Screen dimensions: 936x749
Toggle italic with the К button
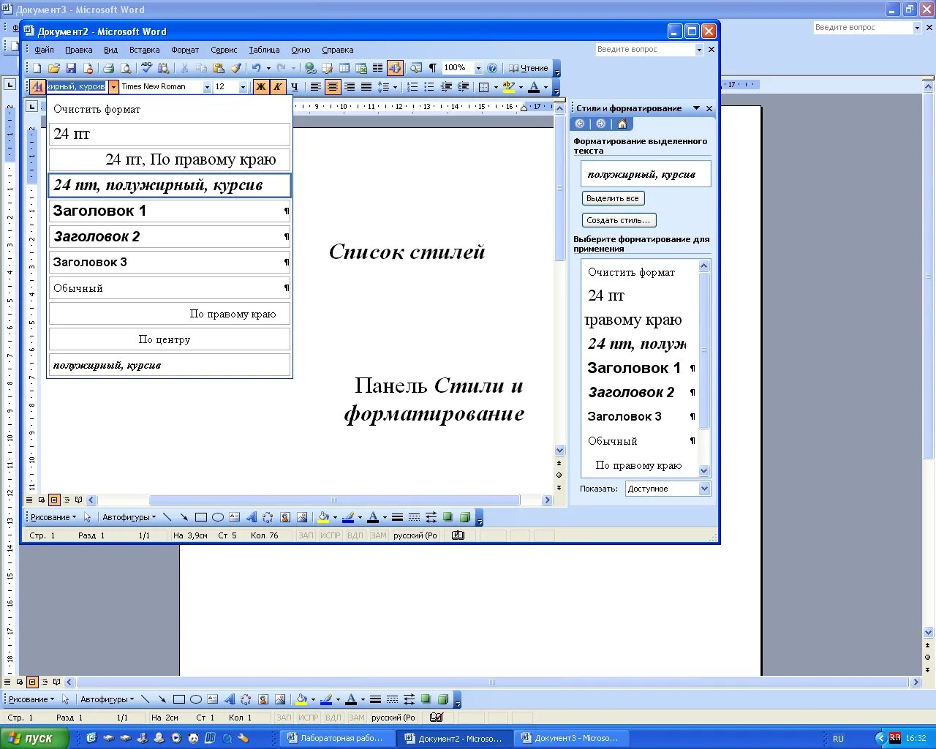(277, 87)
